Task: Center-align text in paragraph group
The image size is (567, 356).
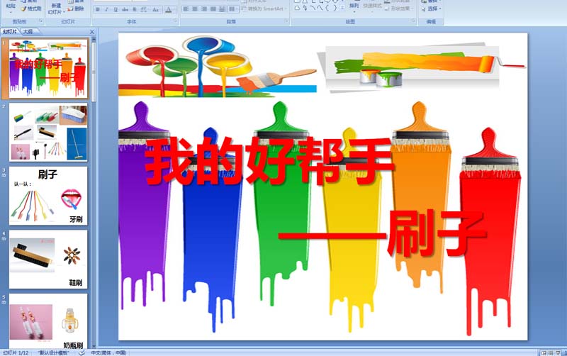Action: click(195, 9)
